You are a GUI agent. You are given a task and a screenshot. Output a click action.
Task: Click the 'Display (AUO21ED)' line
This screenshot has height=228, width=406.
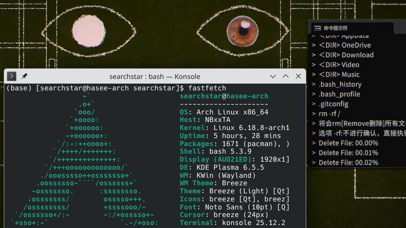point(235,160)
